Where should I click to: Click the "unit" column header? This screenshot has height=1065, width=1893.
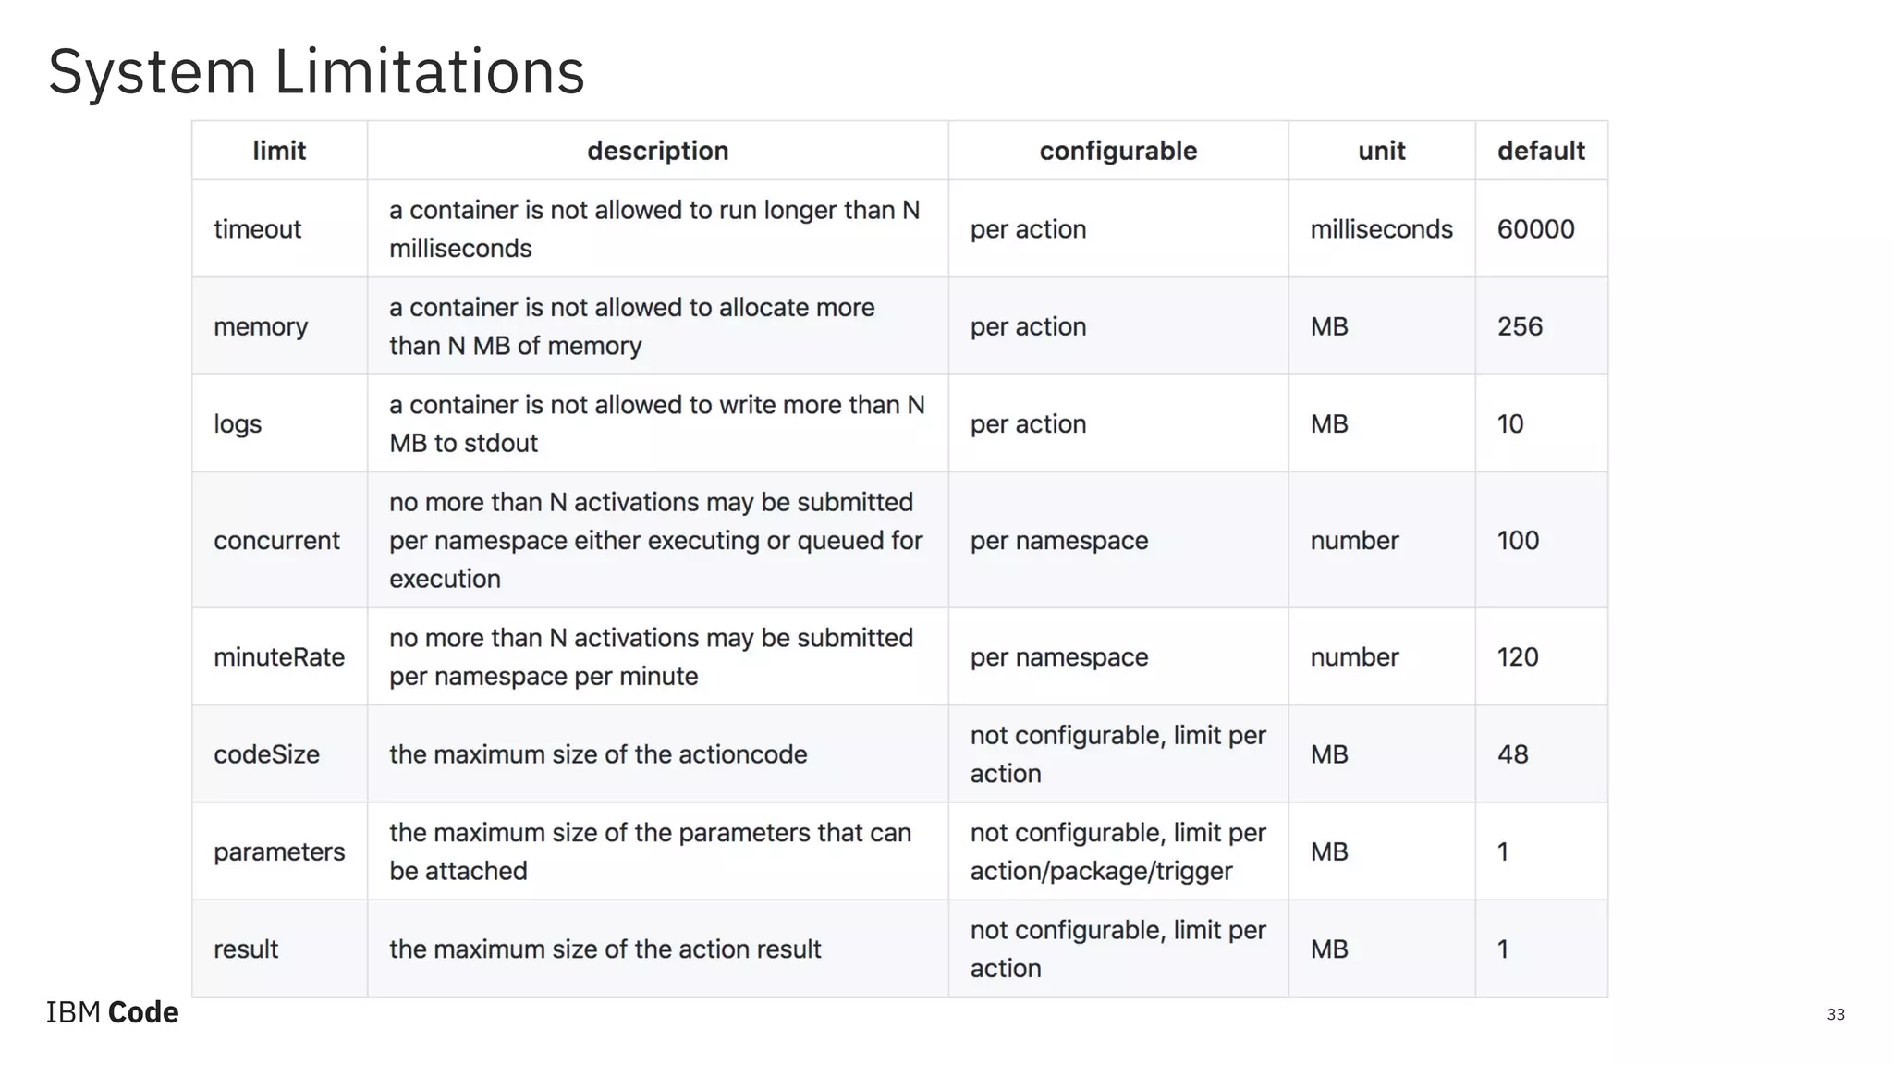(1381, 151)
